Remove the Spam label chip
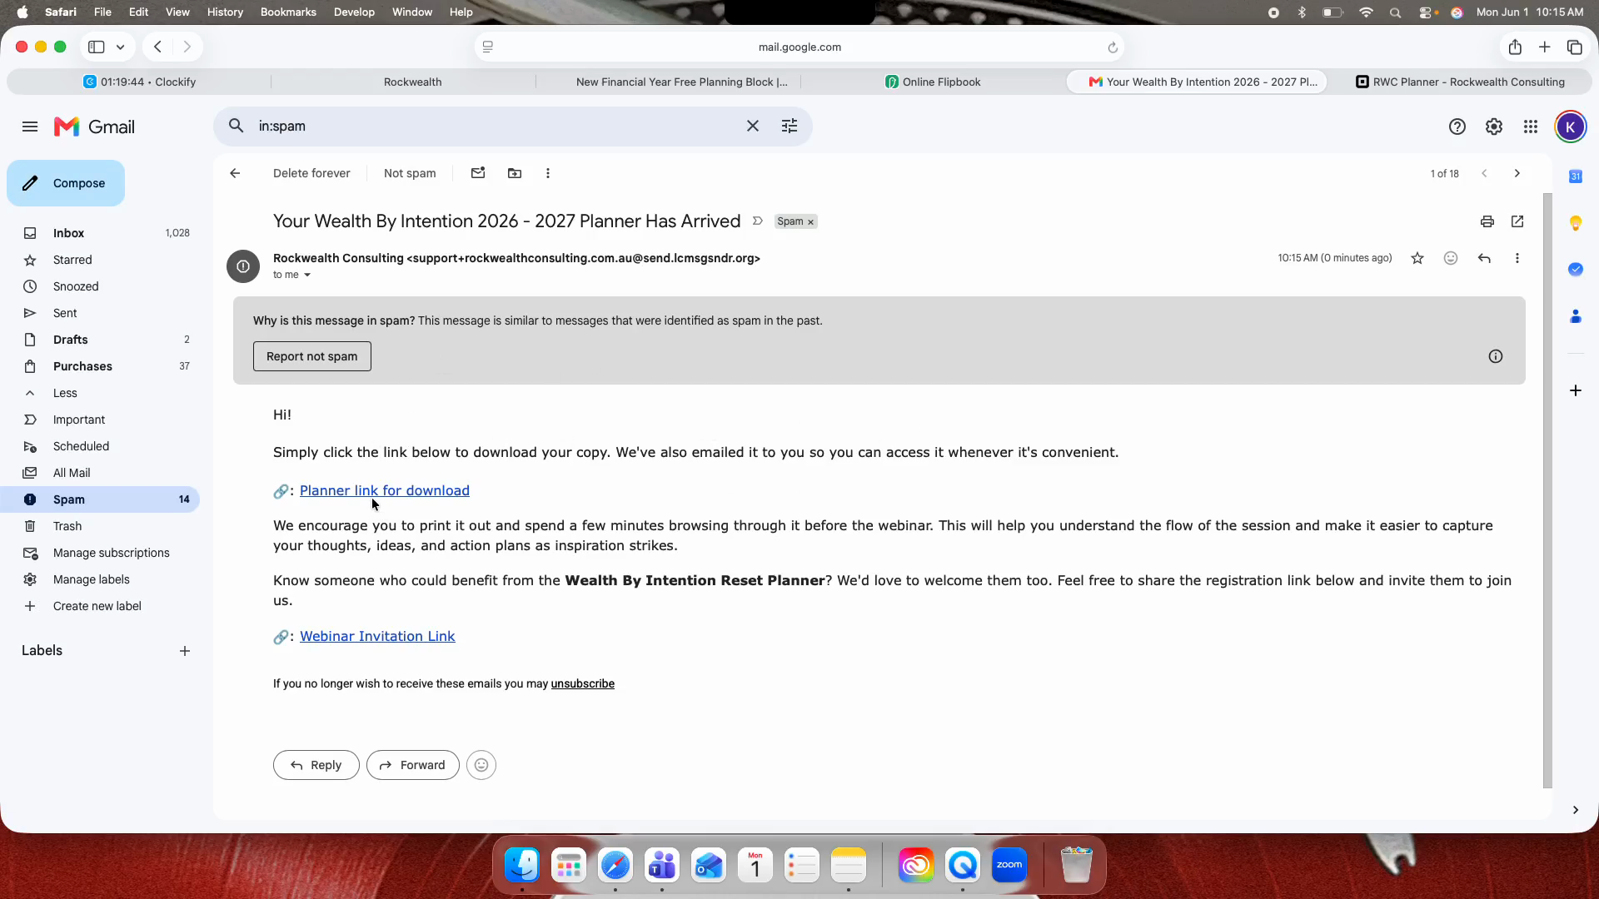This screenshot has height=899, width=1599. 810,222
